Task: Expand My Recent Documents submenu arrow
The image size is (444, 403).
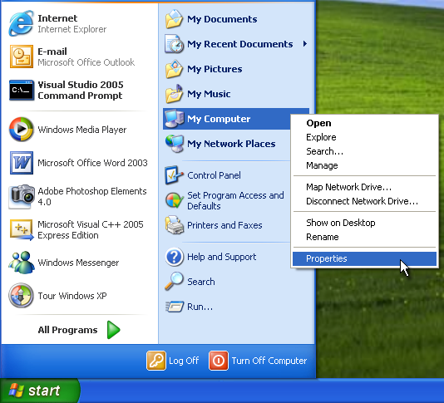Action: click(x=304, y=44)
